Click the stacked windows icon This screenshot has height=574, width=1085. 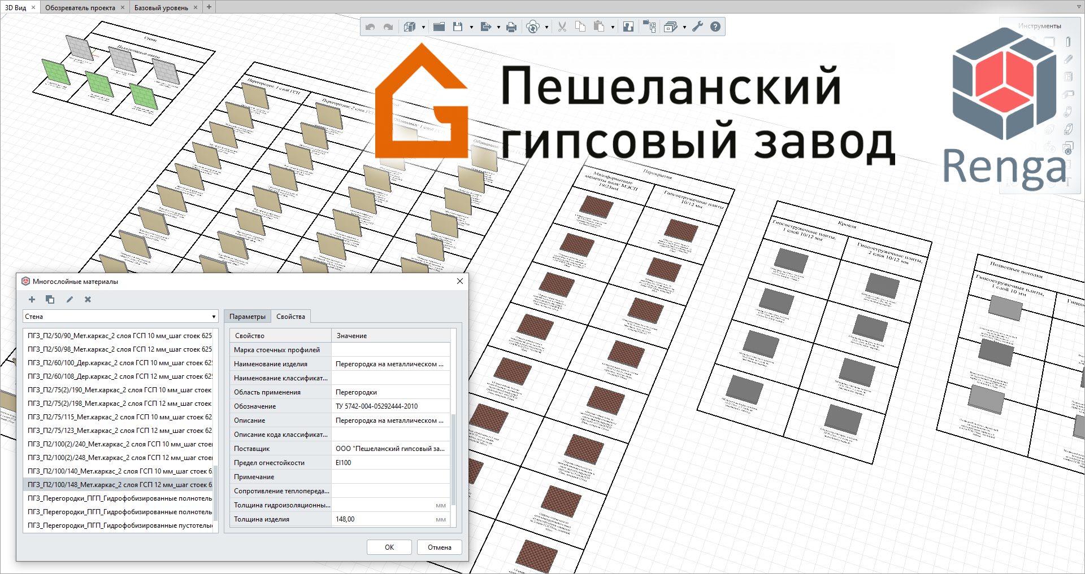671,27
